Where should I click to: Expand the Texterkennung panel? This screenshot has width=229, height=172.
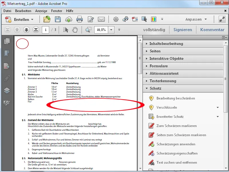(183, 81)
